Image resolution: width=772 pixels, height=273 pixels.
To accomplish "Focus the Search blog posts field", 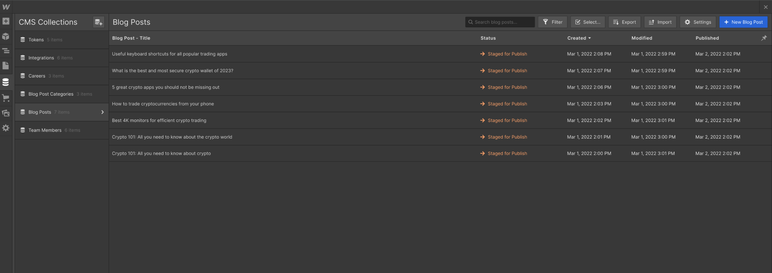I will [500, 22].
